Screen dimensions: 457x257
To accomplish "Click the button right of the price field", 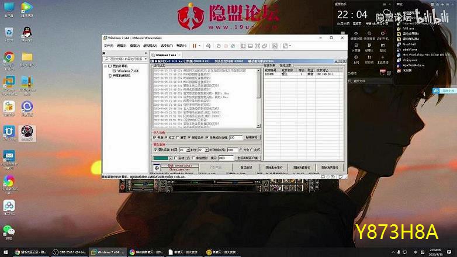I will pos(252,137).
